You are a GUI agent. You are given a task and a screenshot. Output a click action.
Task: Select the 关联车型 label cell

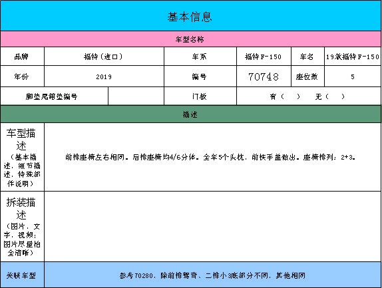pos(22,275)
